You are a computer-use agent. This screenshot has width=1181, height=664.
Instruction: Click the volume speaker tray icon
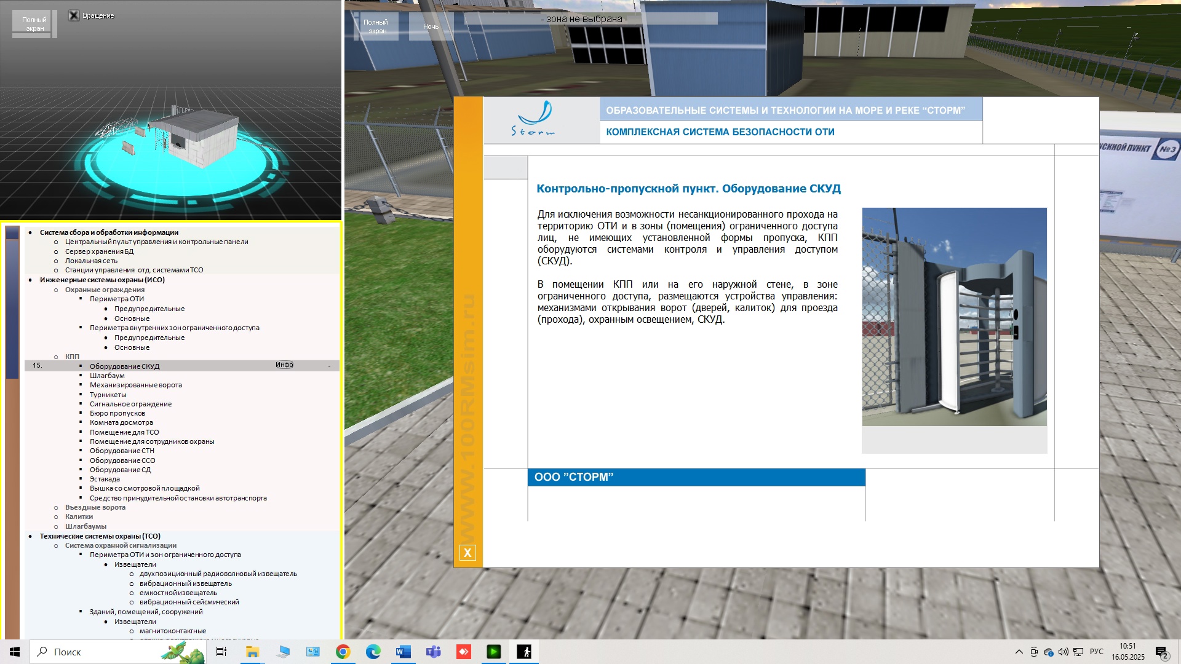tap(1064, 652)
